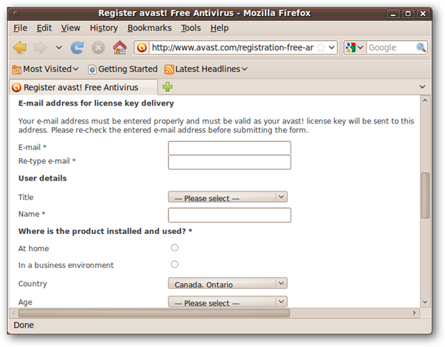The height and width of the screenshot is (347, 445).
Task: Click the search magnifier icon
Action: [x=421, y=47]
